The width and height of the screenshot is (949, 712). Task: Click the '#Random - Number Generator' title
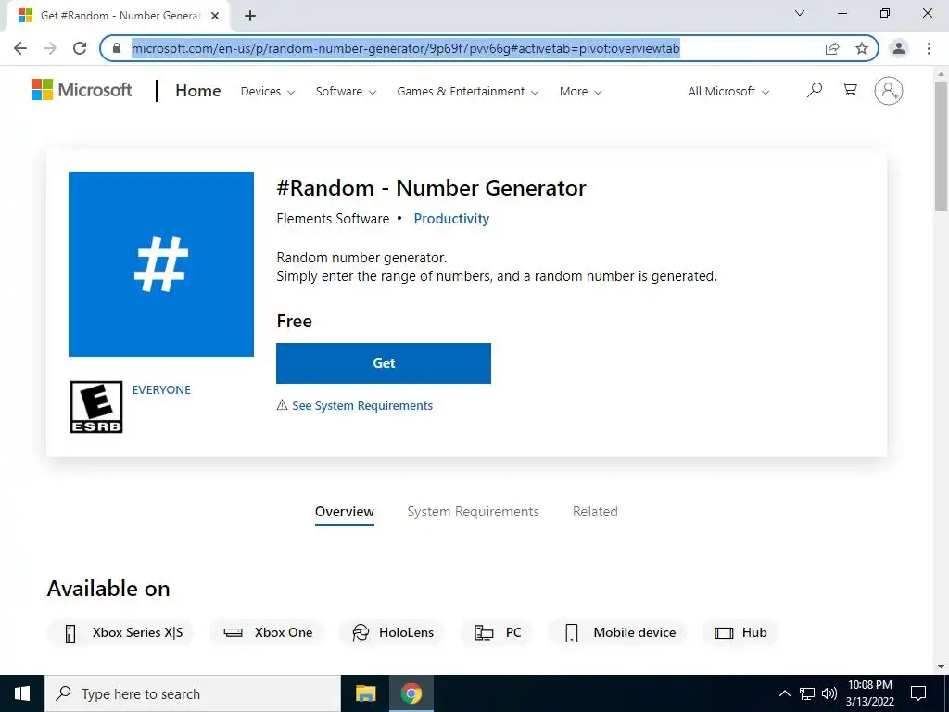pos(431,188)
